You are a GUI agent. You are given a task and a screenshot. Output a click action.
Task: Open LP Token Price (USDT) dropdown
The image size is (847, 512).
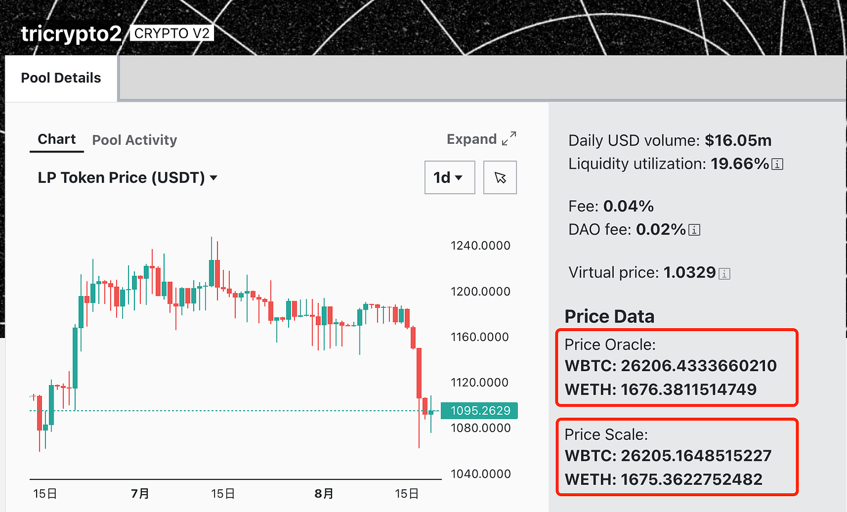pyautogui.click(x=127, y=177)
